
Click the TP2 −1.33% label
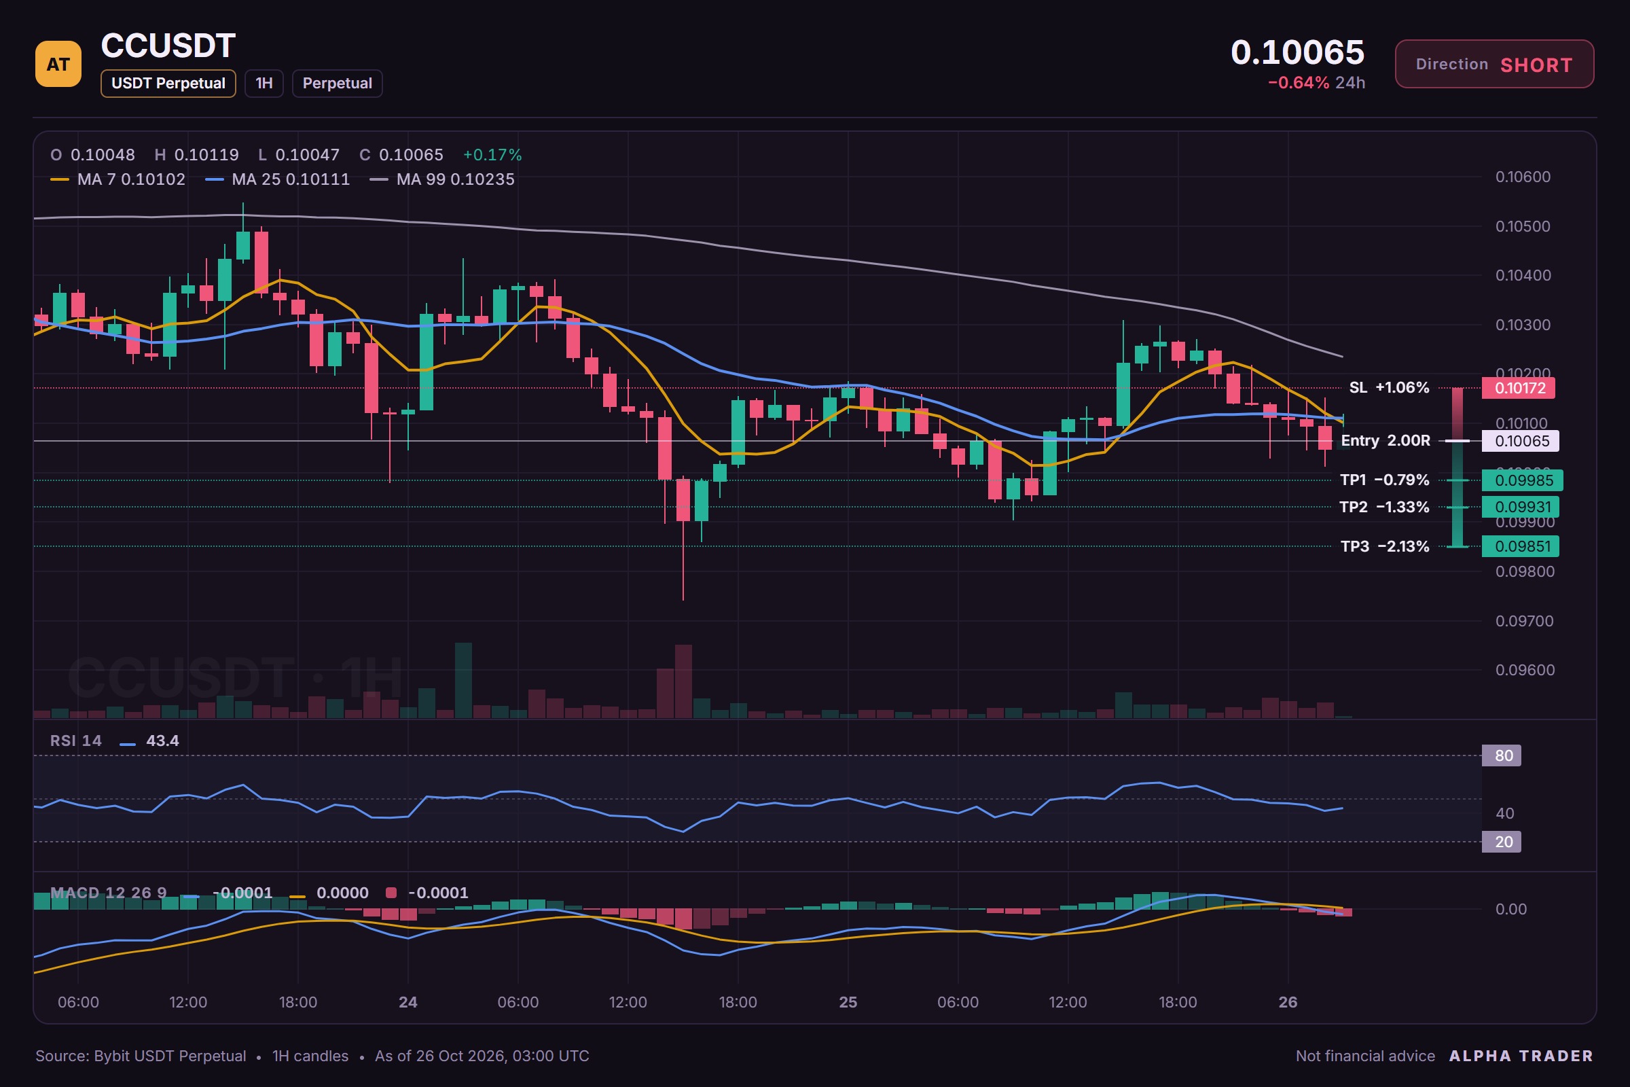coord(1384,507)
